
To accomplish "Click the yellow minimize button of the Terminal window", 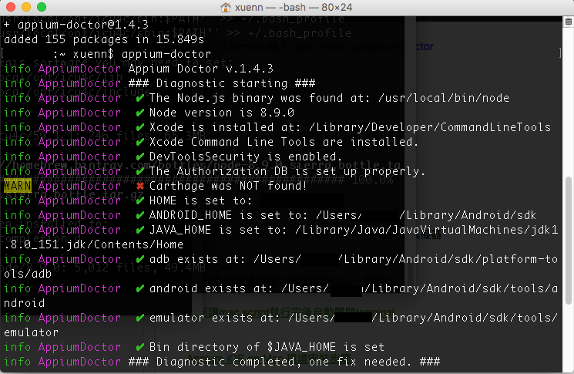I will tap(26, 7).
